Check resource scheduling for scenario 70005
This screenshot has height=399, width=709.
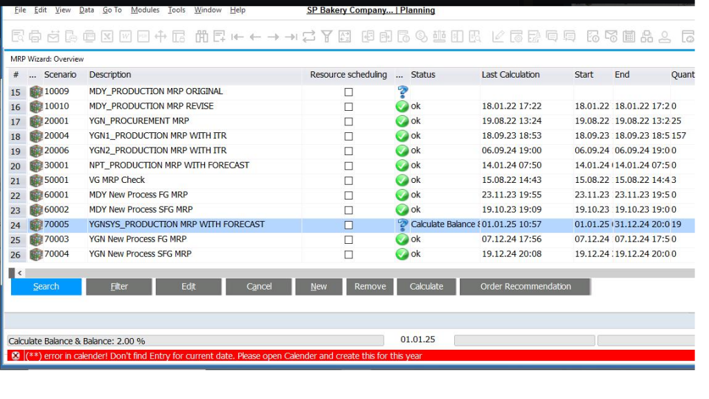(348, 224)
